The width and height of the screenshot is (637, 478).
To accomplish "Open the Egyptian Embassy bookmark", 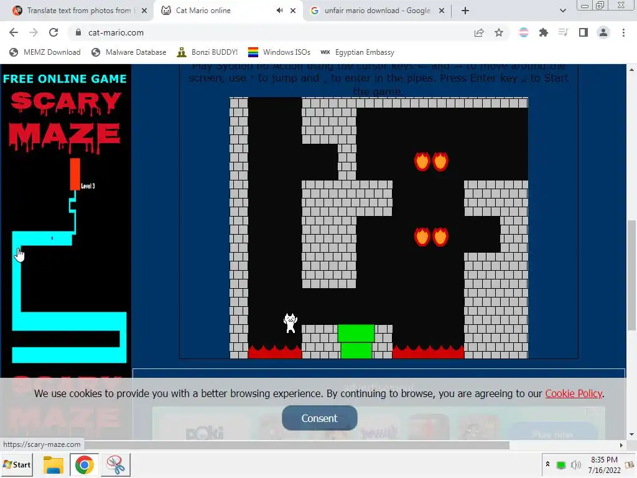I will pyautogui.click(x=358, y=52).
